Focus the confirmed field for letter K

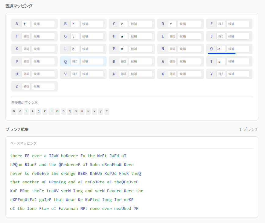click(x=26, y=49)
